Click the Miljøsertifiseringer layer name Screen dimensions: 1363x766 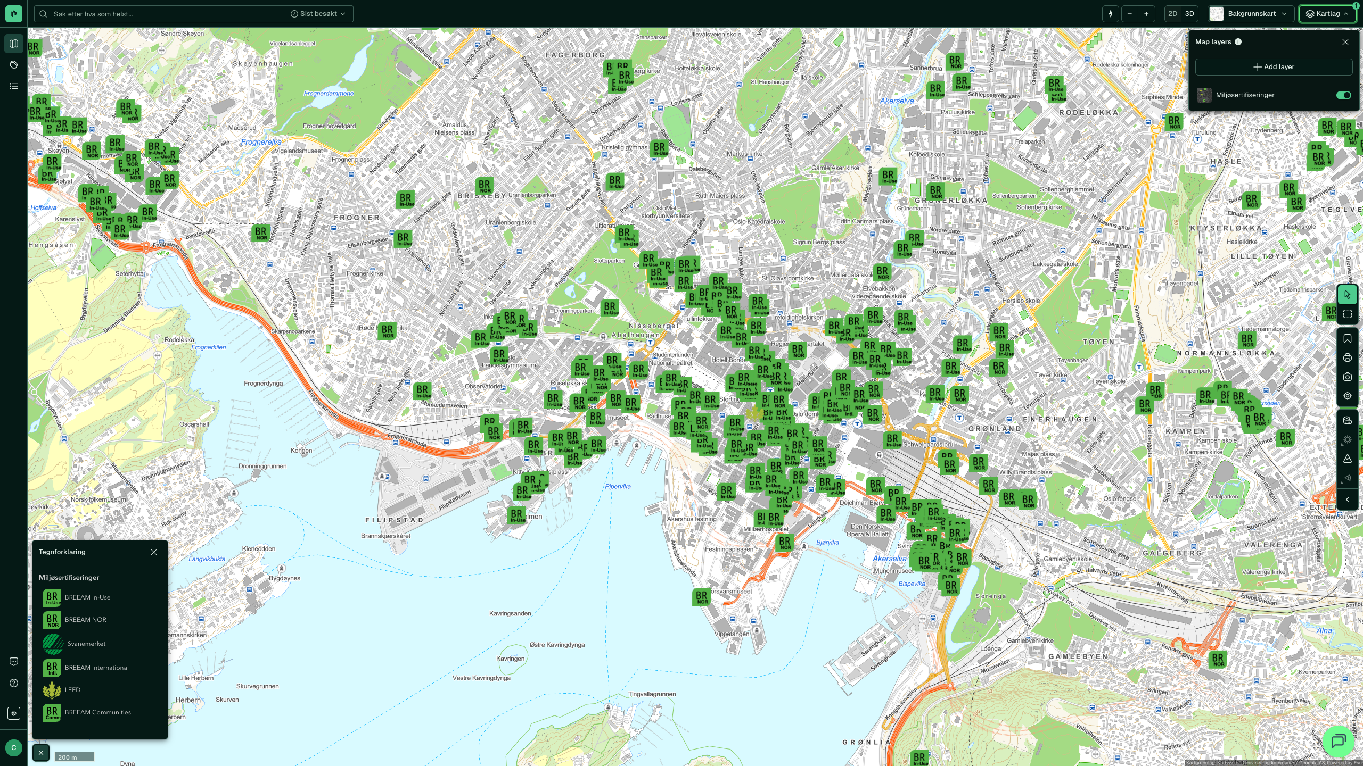[1244, 95]
